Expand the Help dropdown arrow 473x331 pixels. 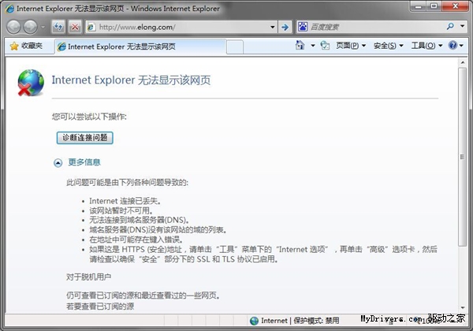461,46
